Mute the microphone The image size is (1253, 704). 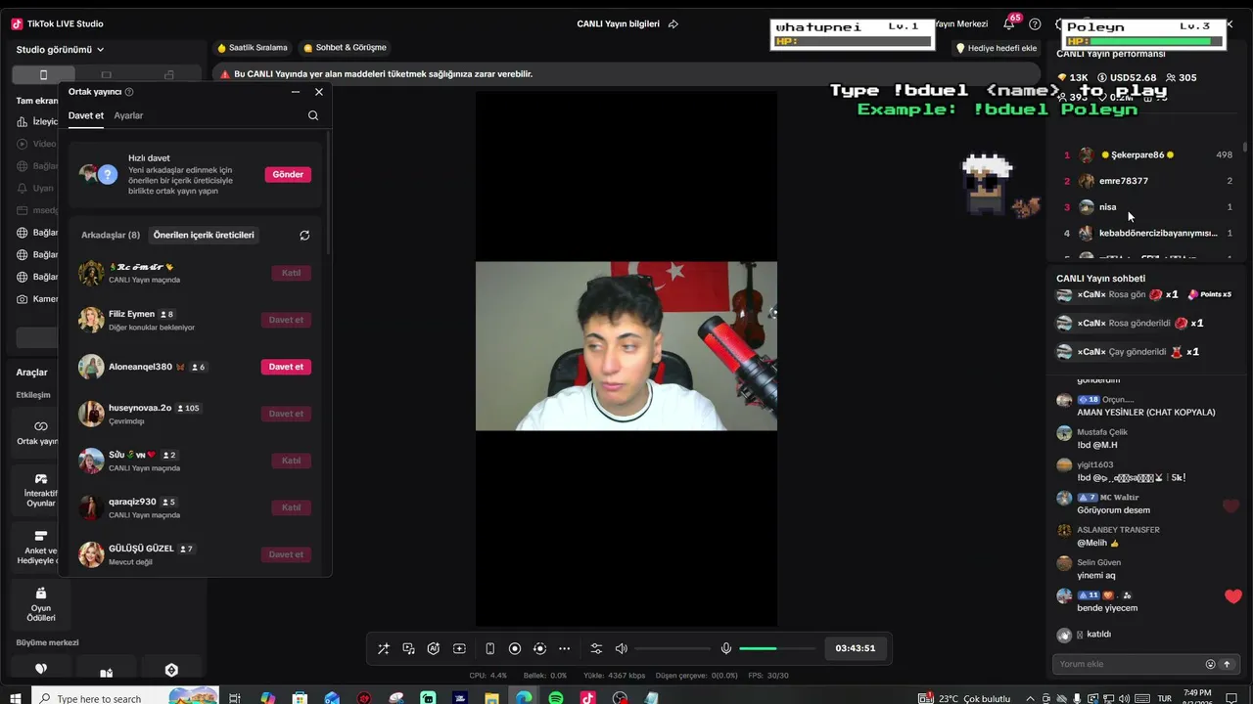[726, 648]
